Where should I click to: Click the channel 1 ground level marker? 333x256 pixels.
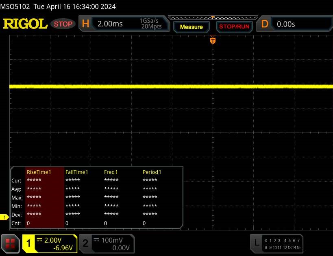tap(4, 218)
